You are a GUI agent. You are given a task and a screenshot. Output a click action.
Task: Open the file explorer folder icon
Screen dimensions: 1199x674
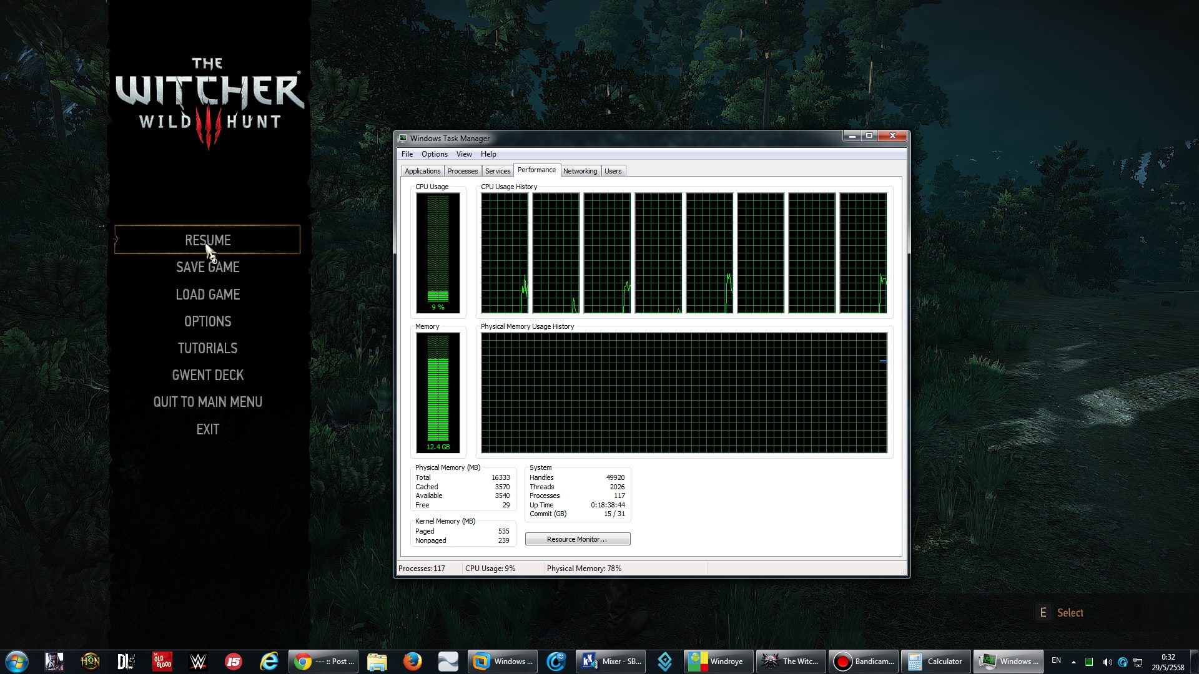(x=377, y=662)
